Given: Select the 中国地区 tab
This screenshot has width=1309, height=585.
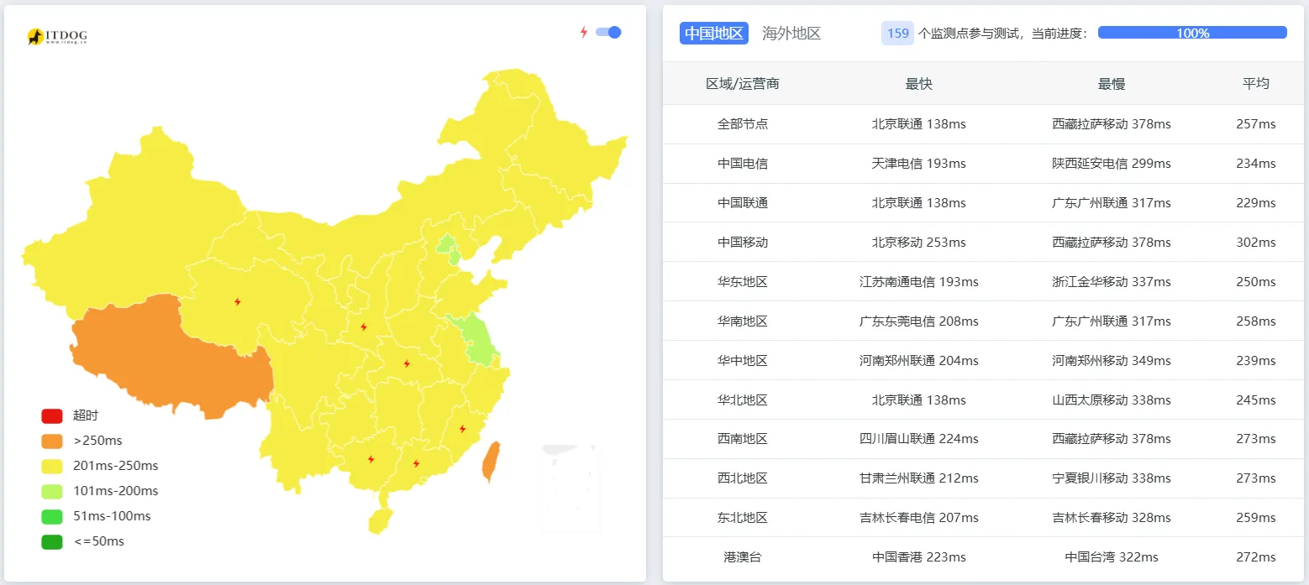Looking at the screenshot, I should [x=713, y=33].
